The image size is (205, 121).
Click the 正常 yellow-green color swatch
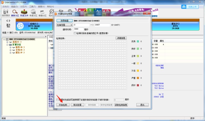pyautogui.click(x=138, y=56)
